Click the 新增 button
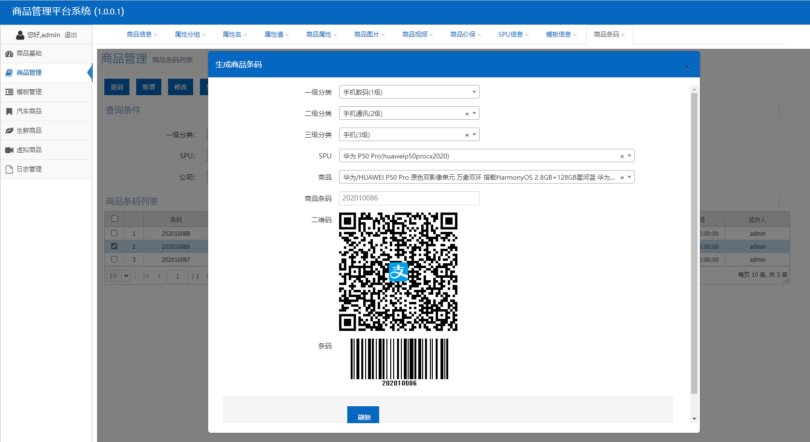This screenshot has height=442, width=810. pos(149,87)
